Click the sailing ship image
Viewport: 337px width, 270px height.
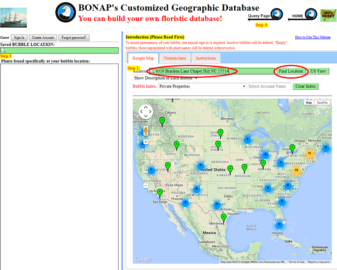[x=13, y=18]
